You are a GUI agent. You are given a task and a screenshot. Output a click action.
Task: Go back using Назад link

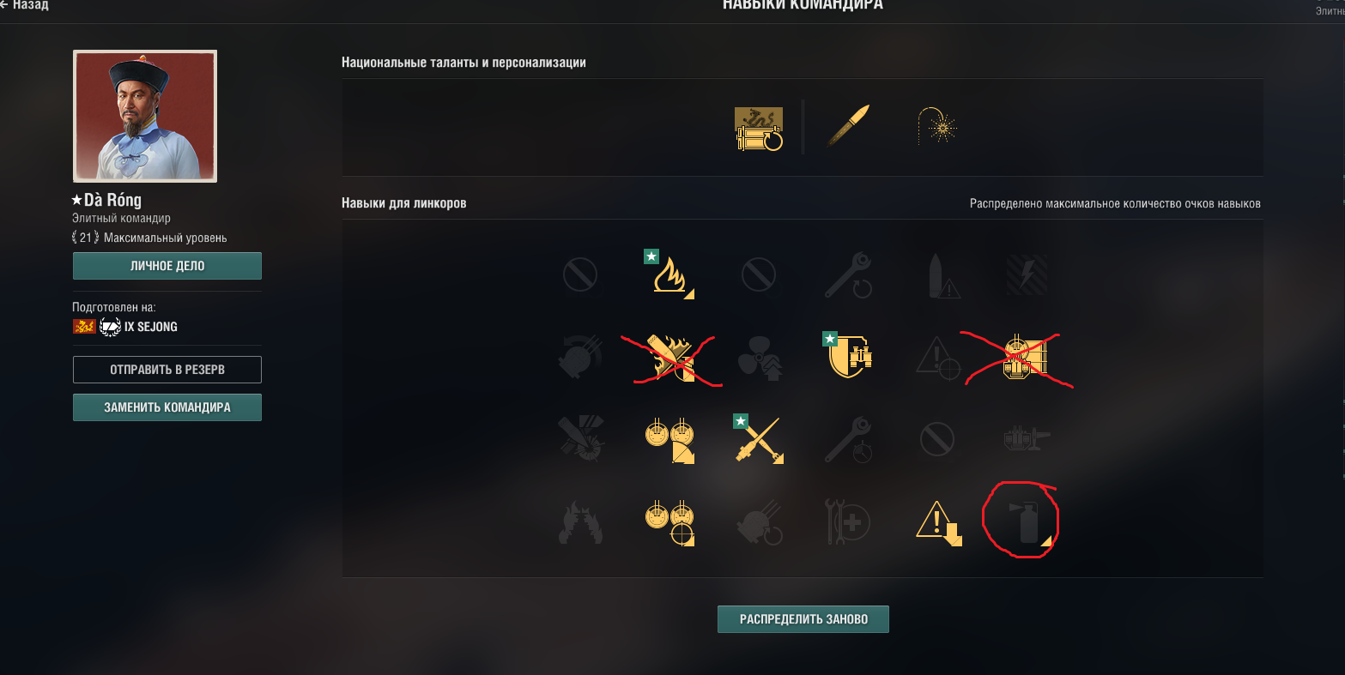[x=25, y=5]
